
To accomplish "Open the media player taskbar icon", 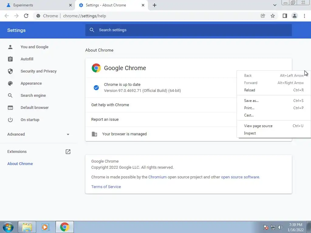I will [46, 227].
